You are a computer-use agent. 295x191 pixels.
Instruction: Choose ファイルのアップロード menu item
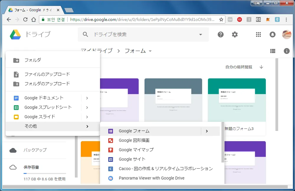click(53, 74)
